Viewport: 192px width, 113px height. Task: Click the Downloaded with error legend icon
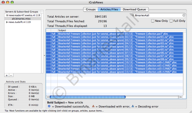click(x=93, y=106)
